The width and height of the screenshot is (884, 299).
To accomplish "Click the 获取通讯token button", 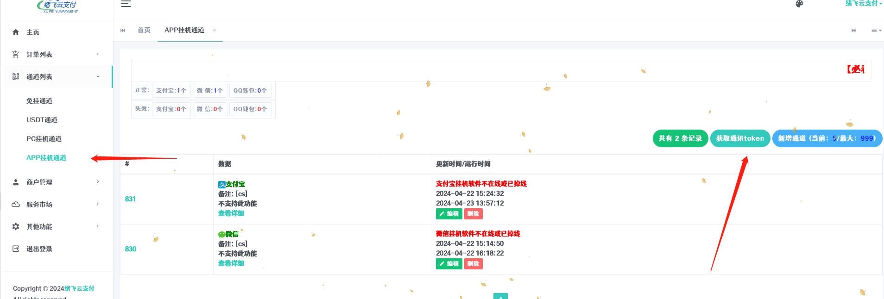I will (x=740, y=138).
